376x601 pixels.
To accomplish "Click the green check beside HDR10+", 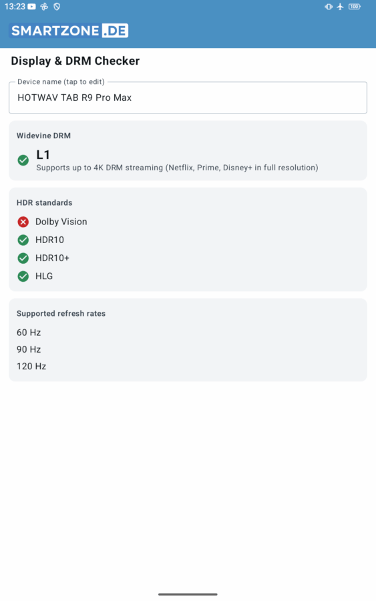I will (x=23, y=258).
